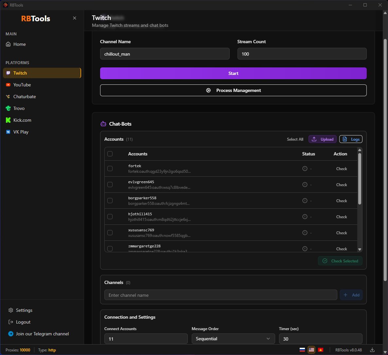
Task: Open Trovo platform in sidebar
Action: click(x=19, y=108)
